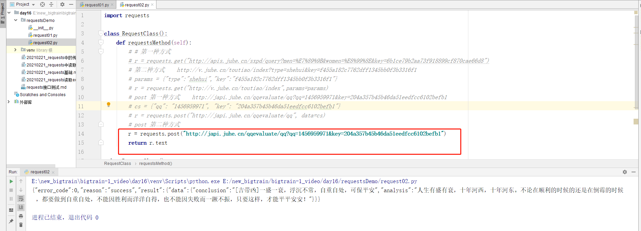Expand the venv library folder
This screenshot has height=231, width=641.
pyautogui.click(x=16, y=50)
